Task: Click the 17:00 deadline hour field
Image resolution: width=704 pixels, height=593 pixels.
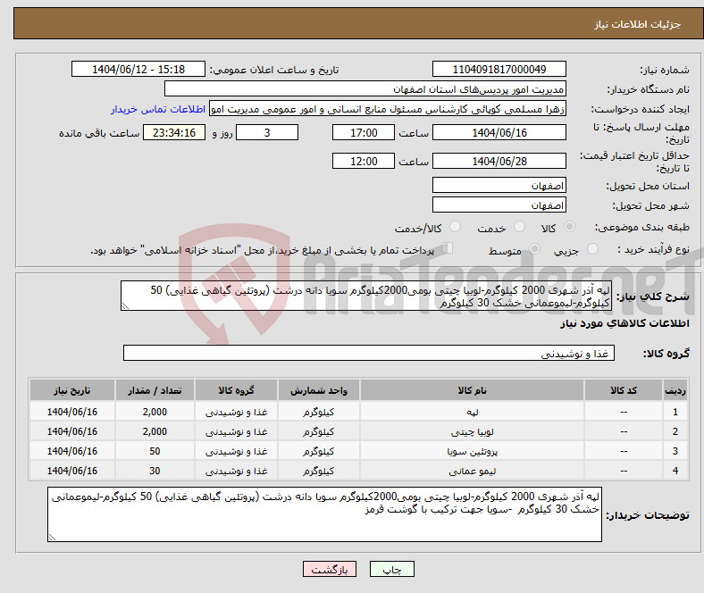Action: click(362, 132)
